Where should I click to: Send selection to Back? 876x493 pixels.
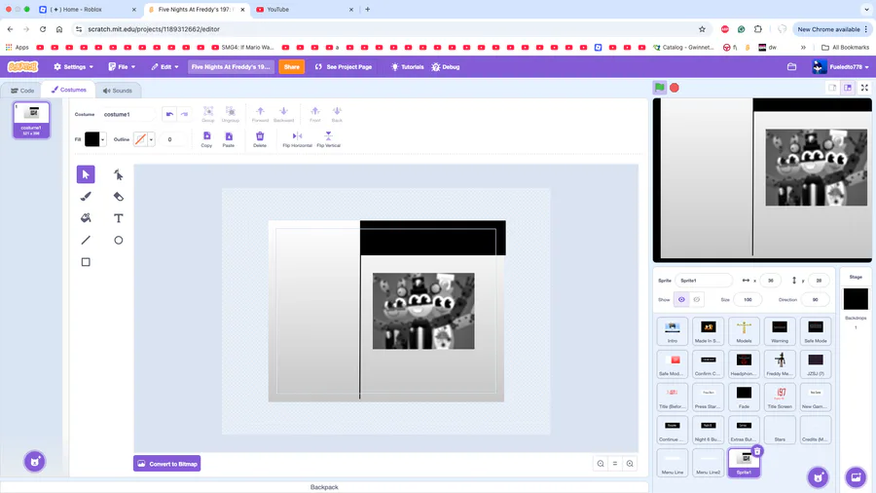pos(337,114)
